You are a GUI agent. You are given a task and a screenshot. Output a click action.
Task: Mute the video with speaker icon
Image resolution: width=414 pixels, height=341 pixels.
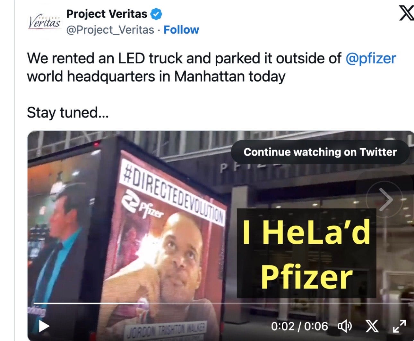(345, 326)
